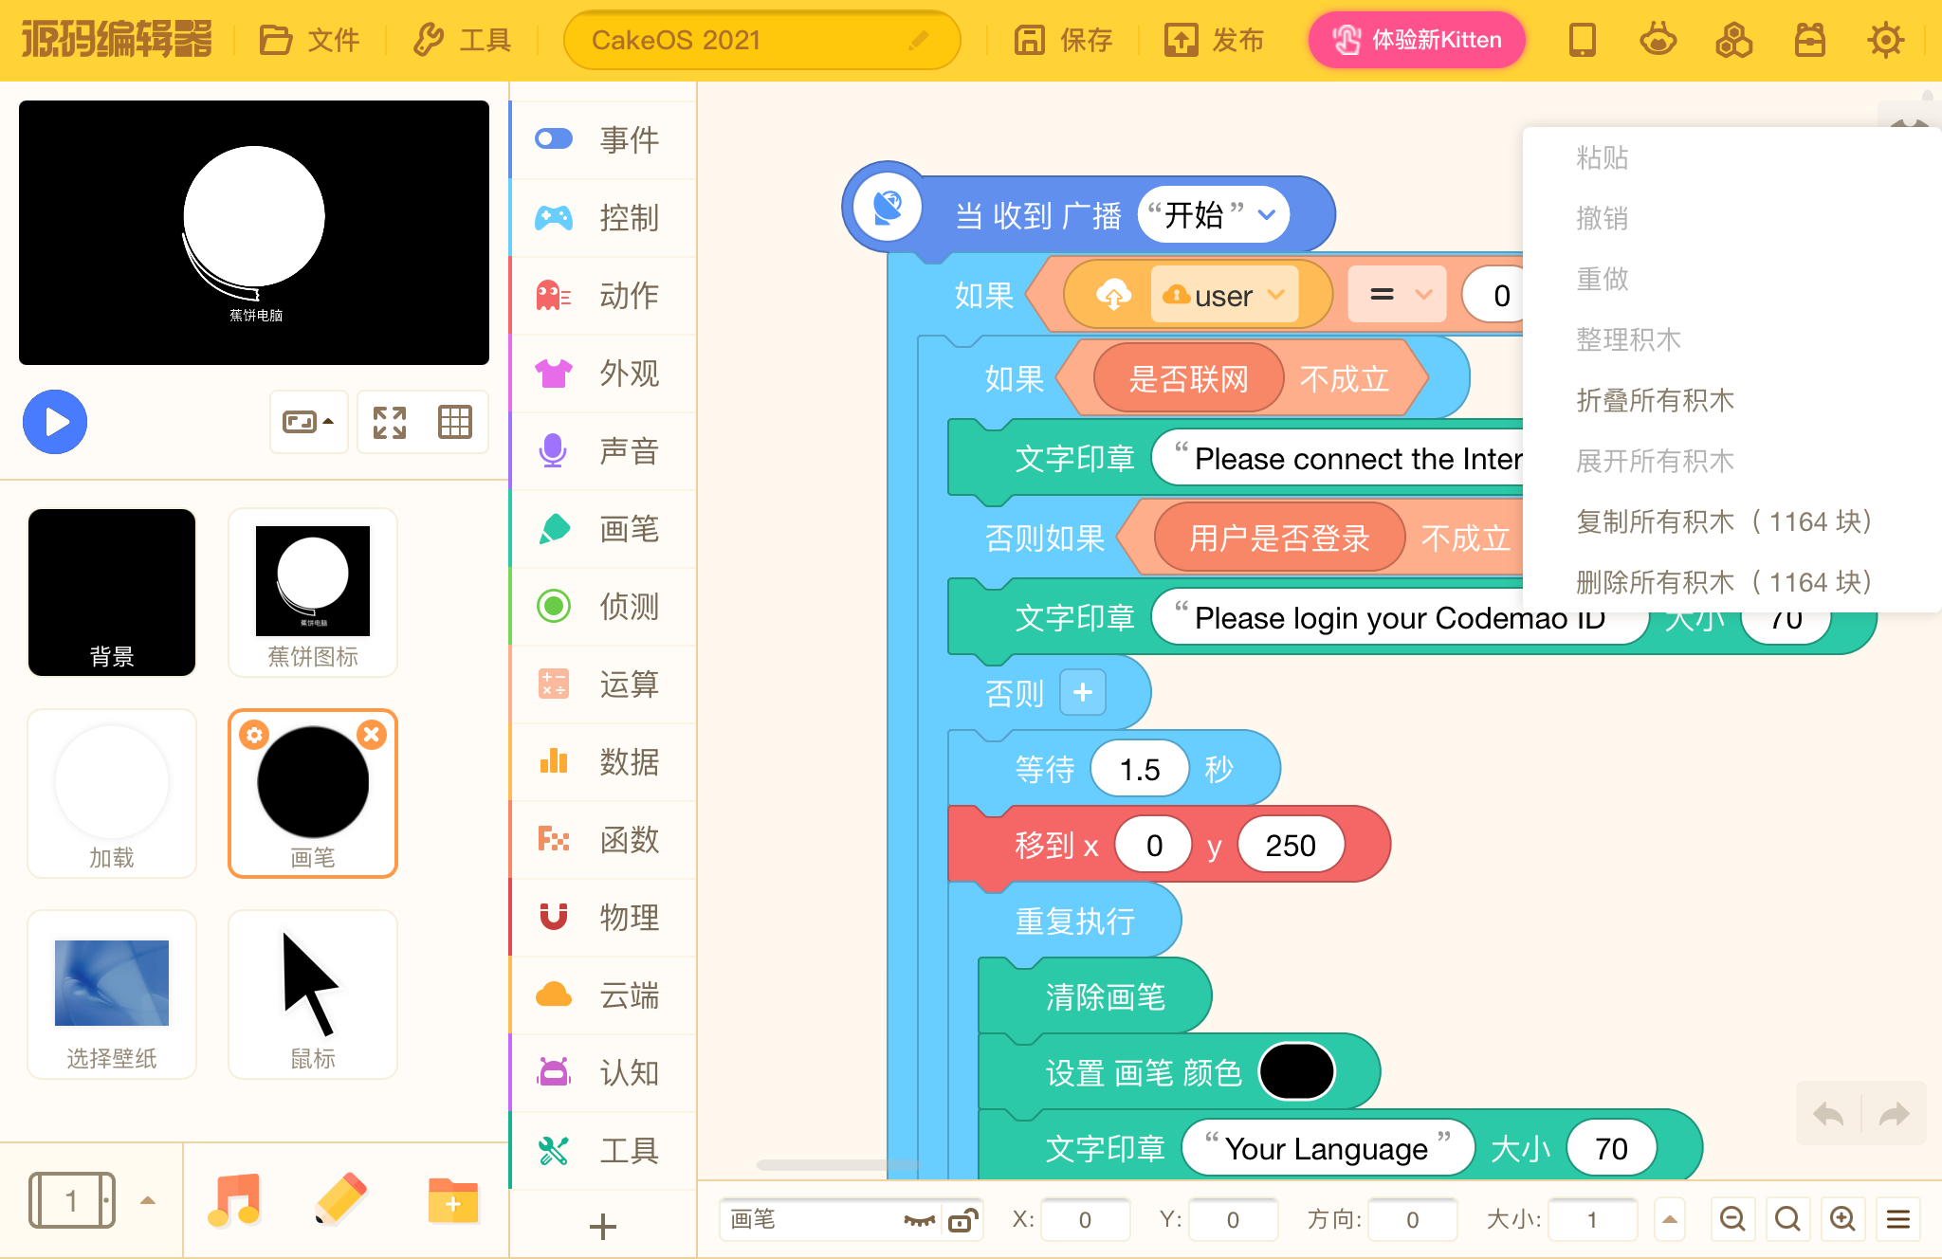The image size is (1942, 1259).
Task: Add a new block category with plus
Action: (x=603, y=1227)
